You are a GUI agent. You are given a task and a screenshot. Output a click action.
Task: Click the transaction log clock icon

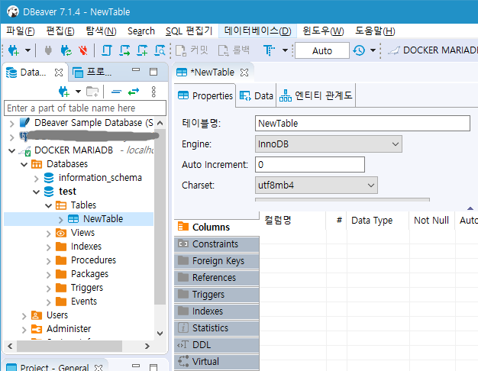click(x=359, y=50)
